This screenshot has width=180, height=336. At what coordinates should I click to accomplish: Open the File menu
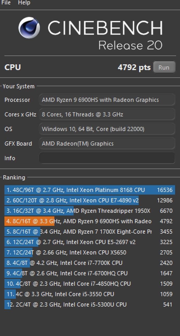pyautogui.click(x=6, y=3)
